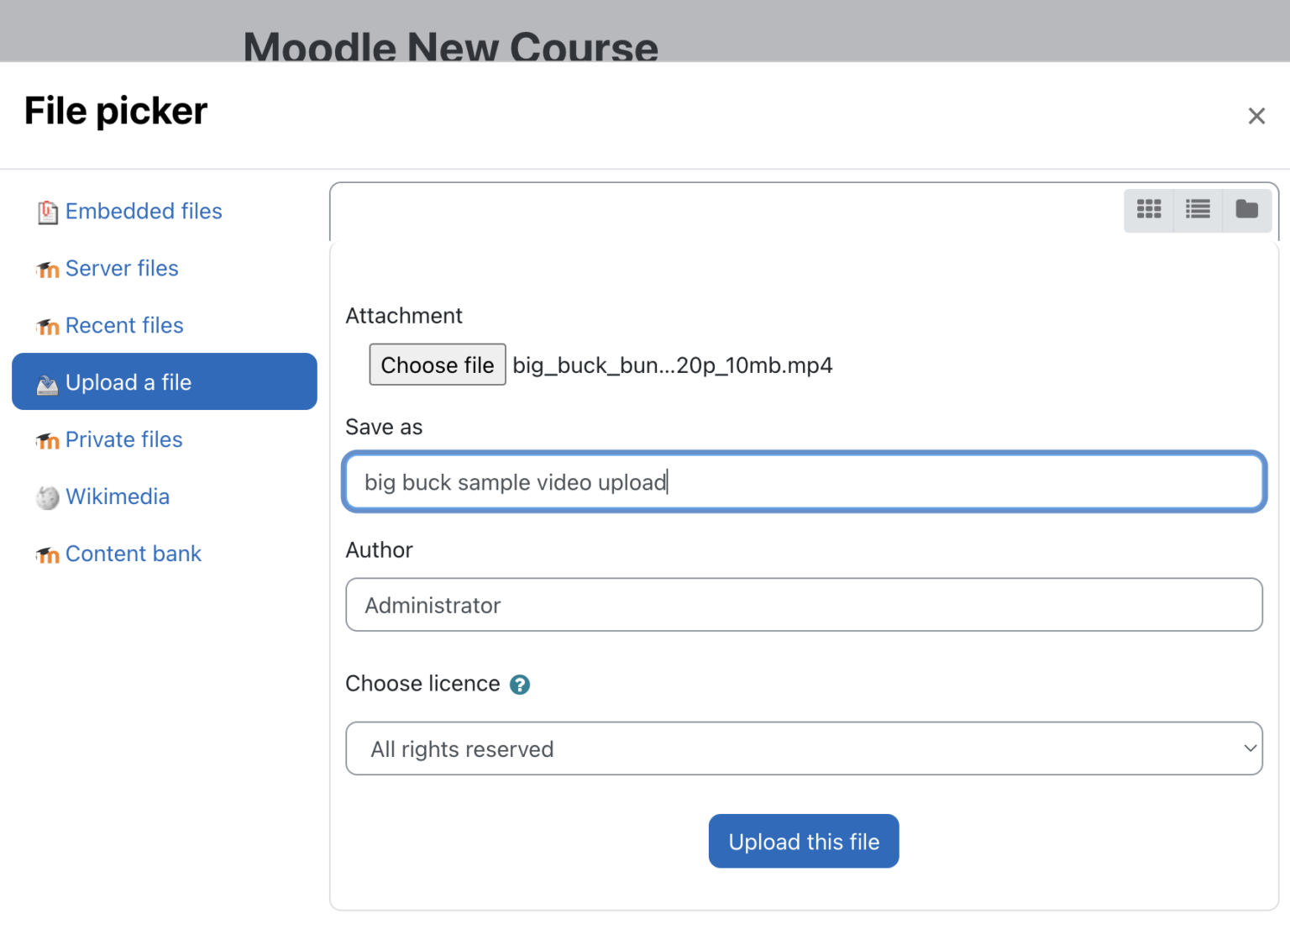Viewport: 1290px width, 940px height.
Task: Expand the All rights reserved selector
Action: point(803,748)
